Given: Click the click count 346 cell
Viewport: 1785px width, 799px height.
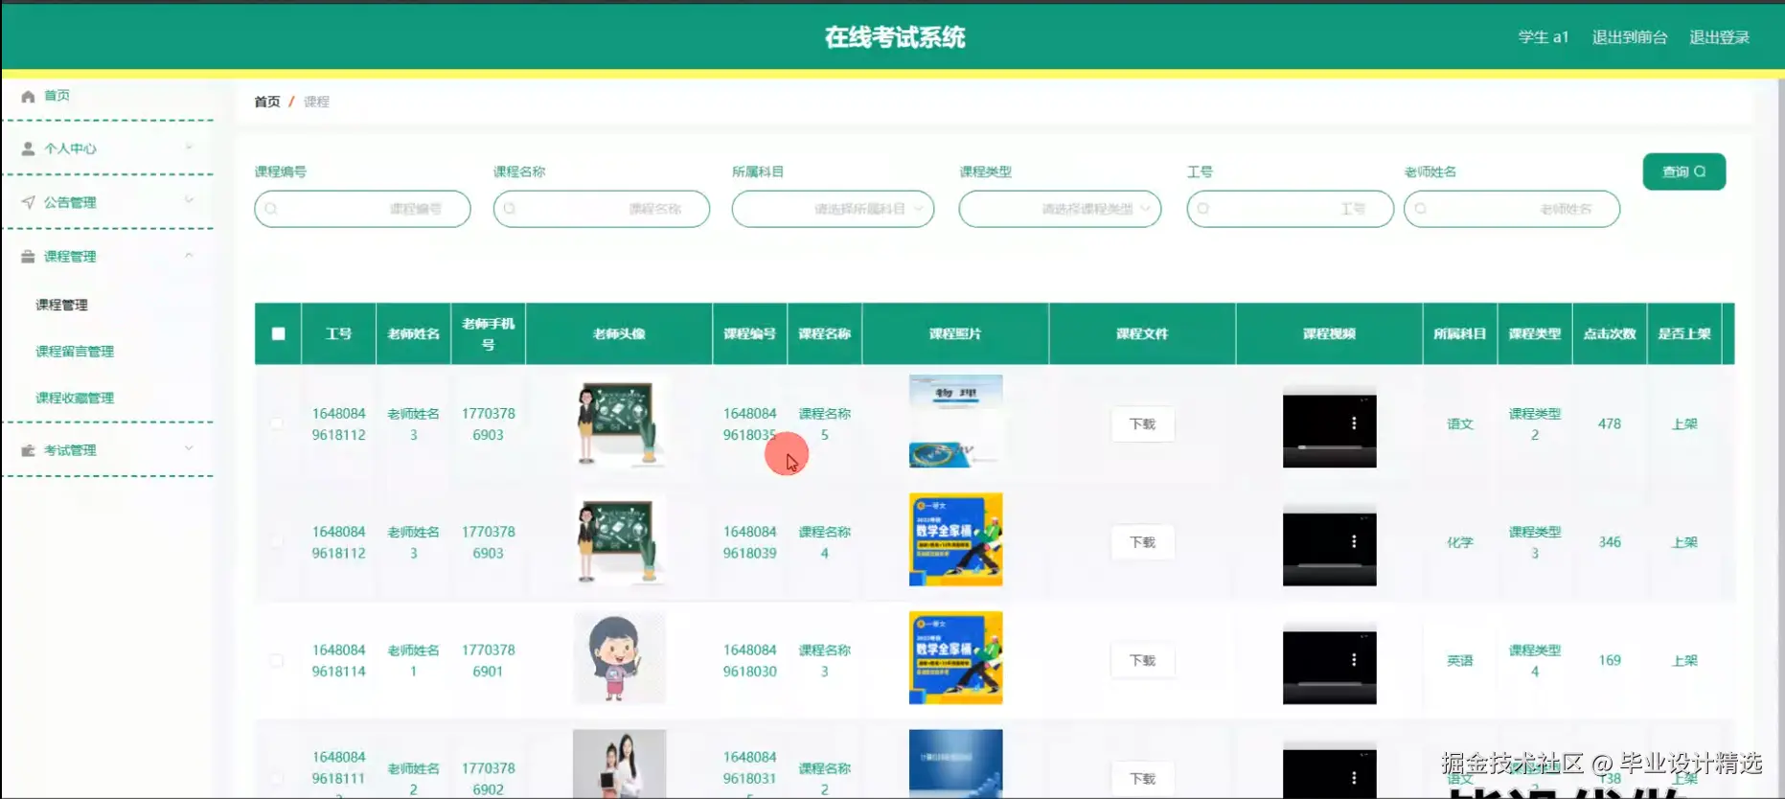Looking at the screenshot, I should coord(1610,542).
